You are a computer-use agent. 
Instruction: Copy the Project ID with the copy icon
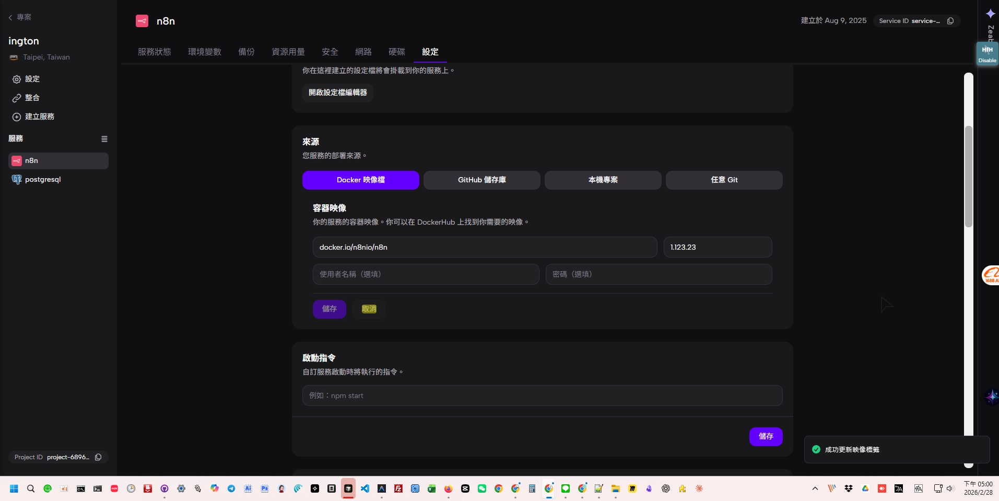pyautogui.click(x=98, y=457)
